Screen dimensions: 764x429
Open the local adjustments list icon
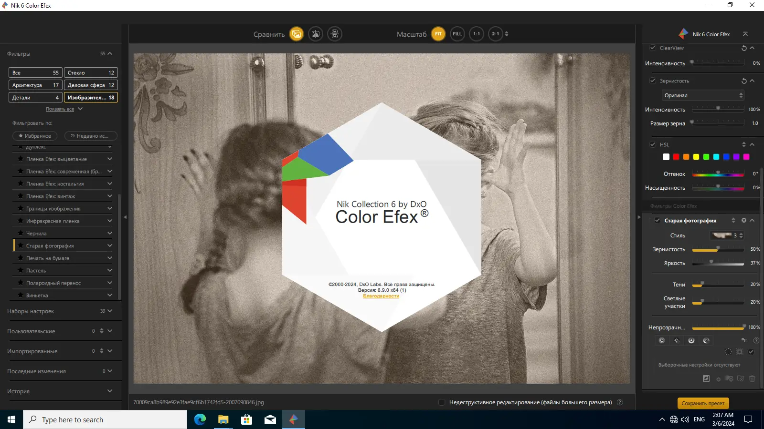tap(744, 340)
